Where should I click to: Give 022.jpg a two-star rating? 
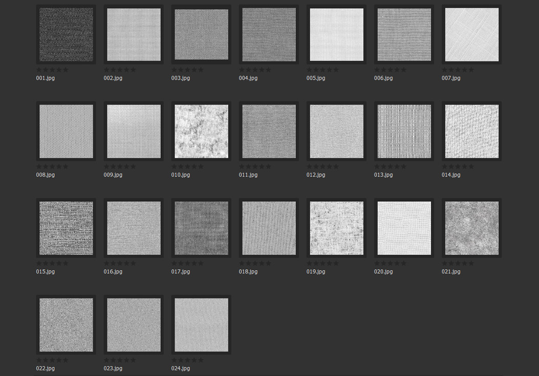45,360
